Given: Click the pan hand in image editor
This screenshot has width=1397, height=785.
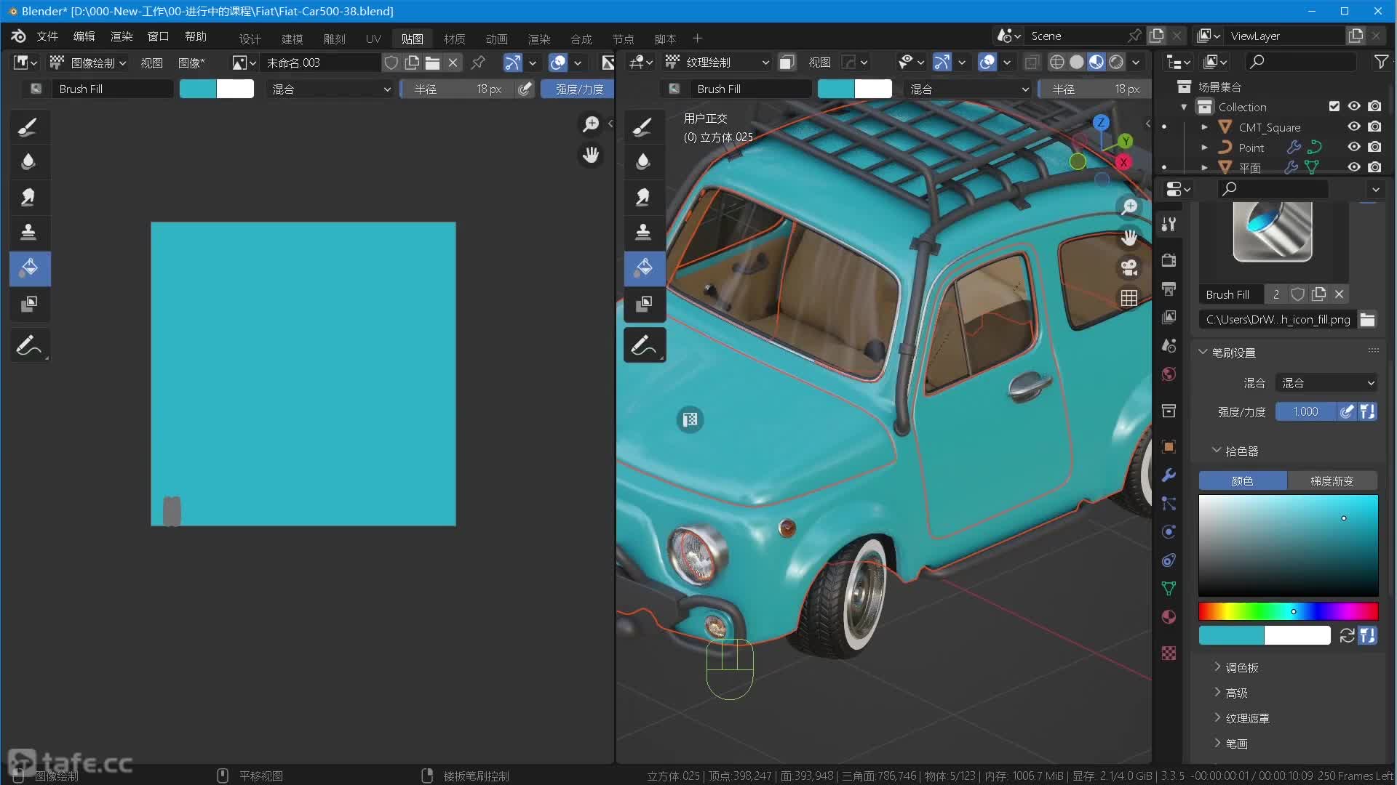Looking at the screenshot, I should click(591, 155).
